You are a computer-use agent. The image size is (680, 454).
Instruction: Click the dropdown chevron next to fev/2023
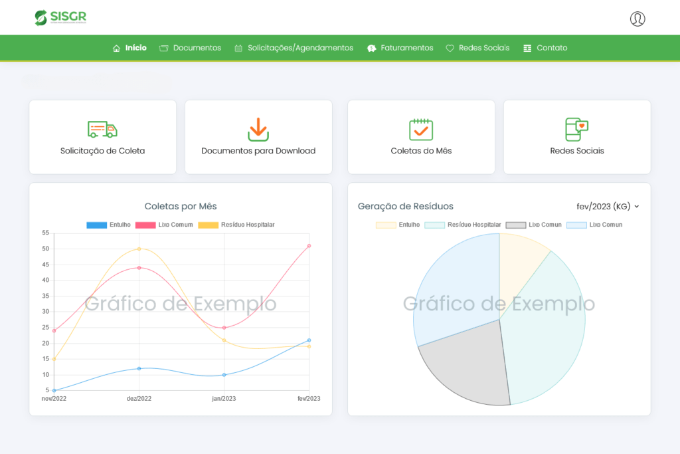tap(637, 207)
